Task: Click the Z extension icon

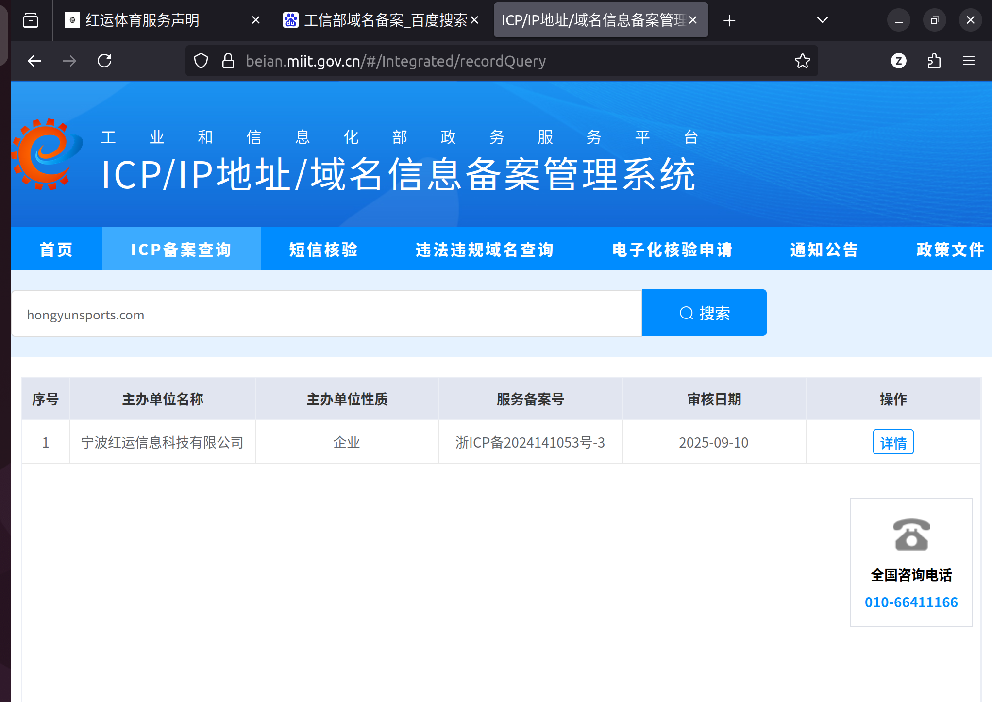Action: pyautogui.click(x=898, y=61)
